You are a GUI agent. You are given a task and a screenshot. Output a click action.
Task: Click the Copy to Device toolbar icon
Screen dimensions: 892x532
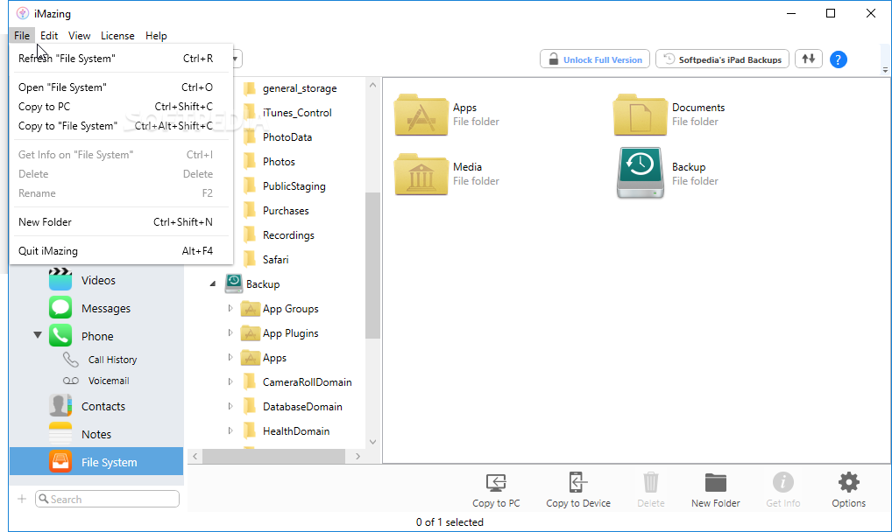point(578,482)
